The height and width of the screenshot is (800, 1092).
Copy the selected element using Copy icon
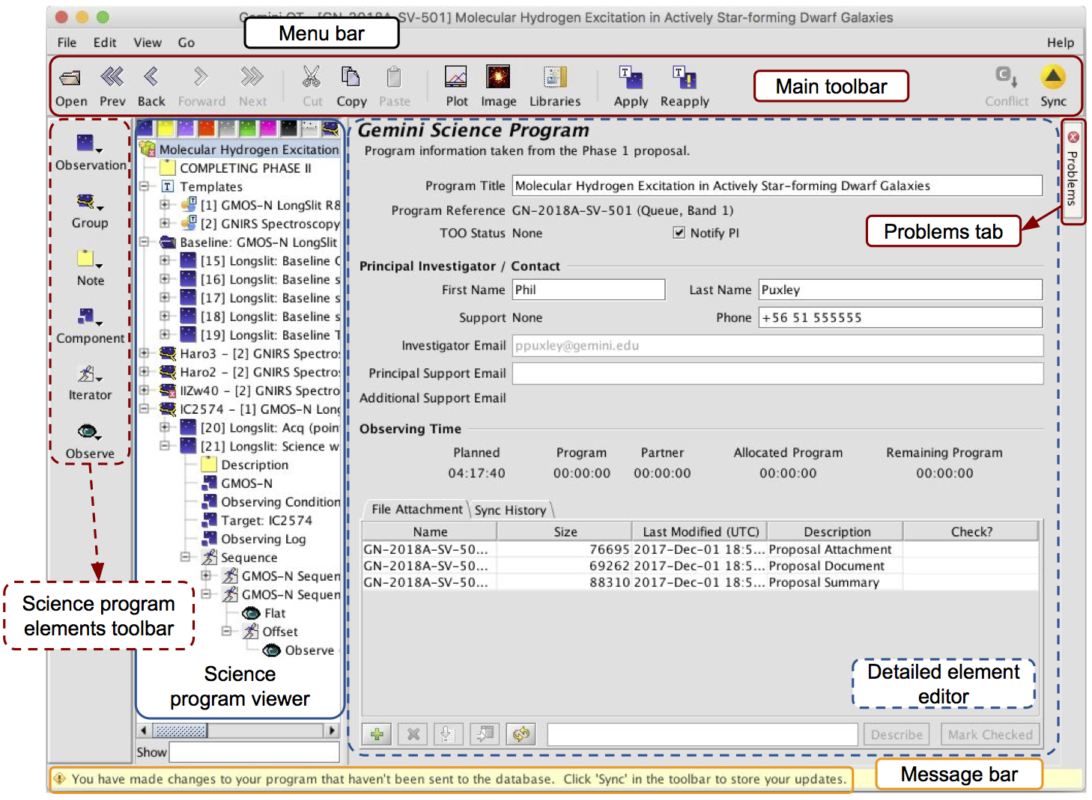click(x=351, y=76)
